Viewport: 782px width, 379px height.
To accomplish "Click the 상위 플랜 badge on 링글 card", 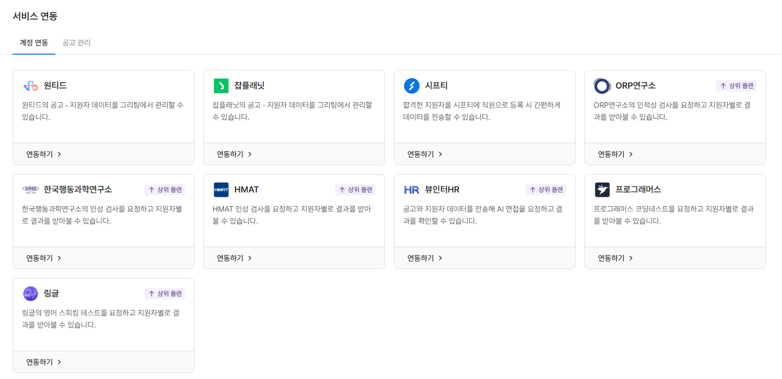I will (x=165, y=294).
